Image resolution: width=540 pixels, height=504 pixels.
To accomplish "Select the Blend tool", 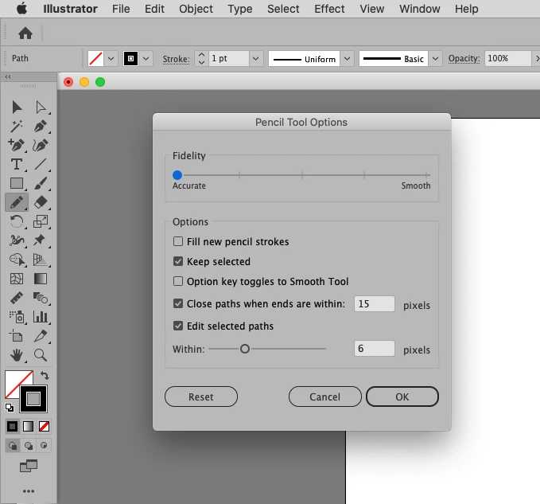I will (x=41, y=298).
